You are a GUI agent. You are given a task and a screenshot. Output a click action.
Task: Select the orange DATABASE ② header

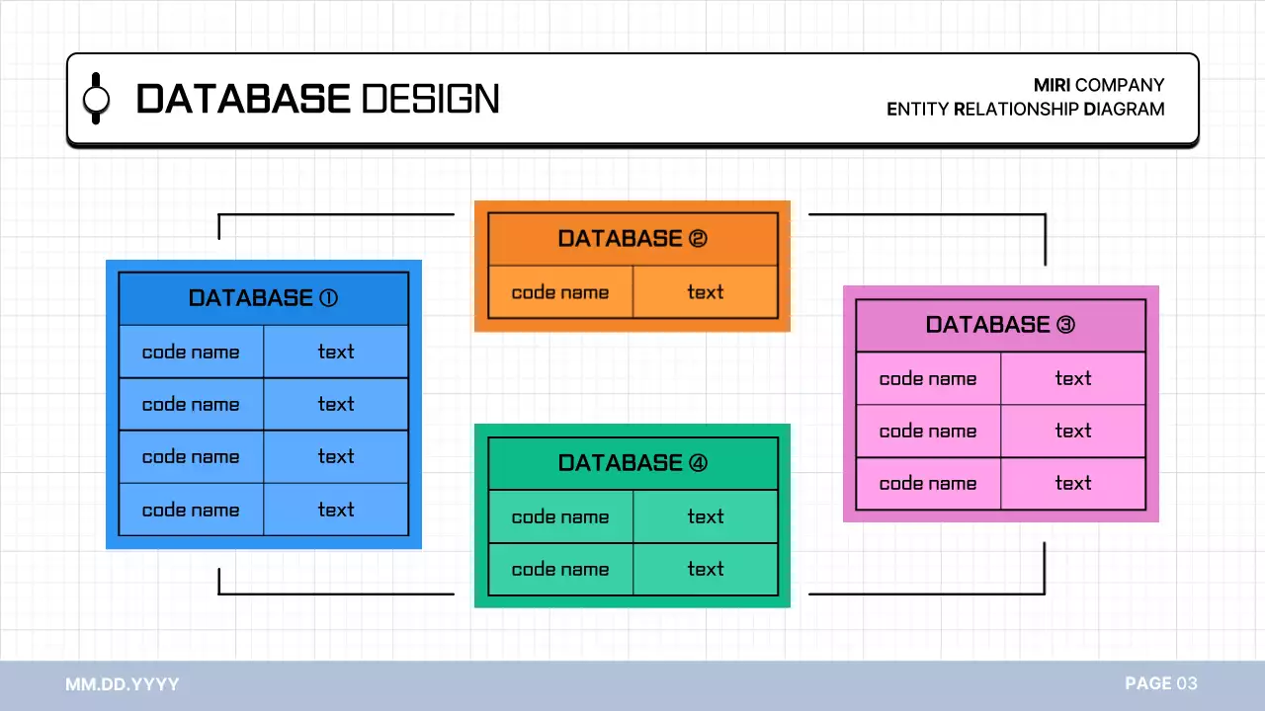(632, 239)
